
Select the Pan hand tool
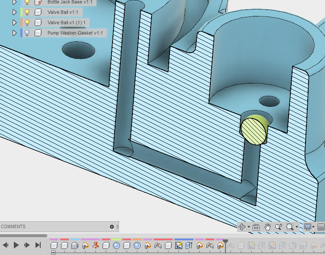click(267, 227)
